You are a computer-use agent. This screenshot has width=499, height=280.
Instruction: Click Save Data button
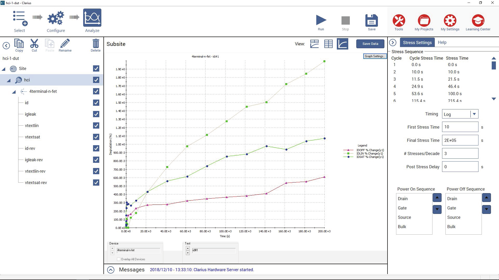point(370,43)
